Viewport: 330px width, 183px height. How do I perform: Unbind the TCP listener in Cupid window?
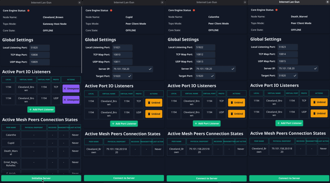point(154,103)
